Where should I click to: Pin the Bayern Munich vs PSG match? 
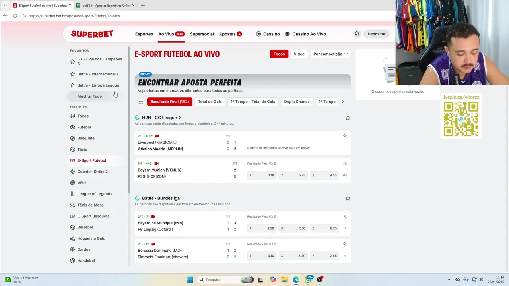tap(345, 164)
